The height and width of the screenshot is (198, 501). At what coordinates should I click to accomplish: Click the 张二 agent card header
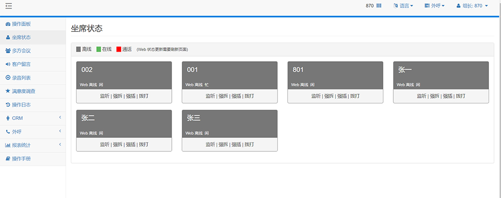(124, 124)
